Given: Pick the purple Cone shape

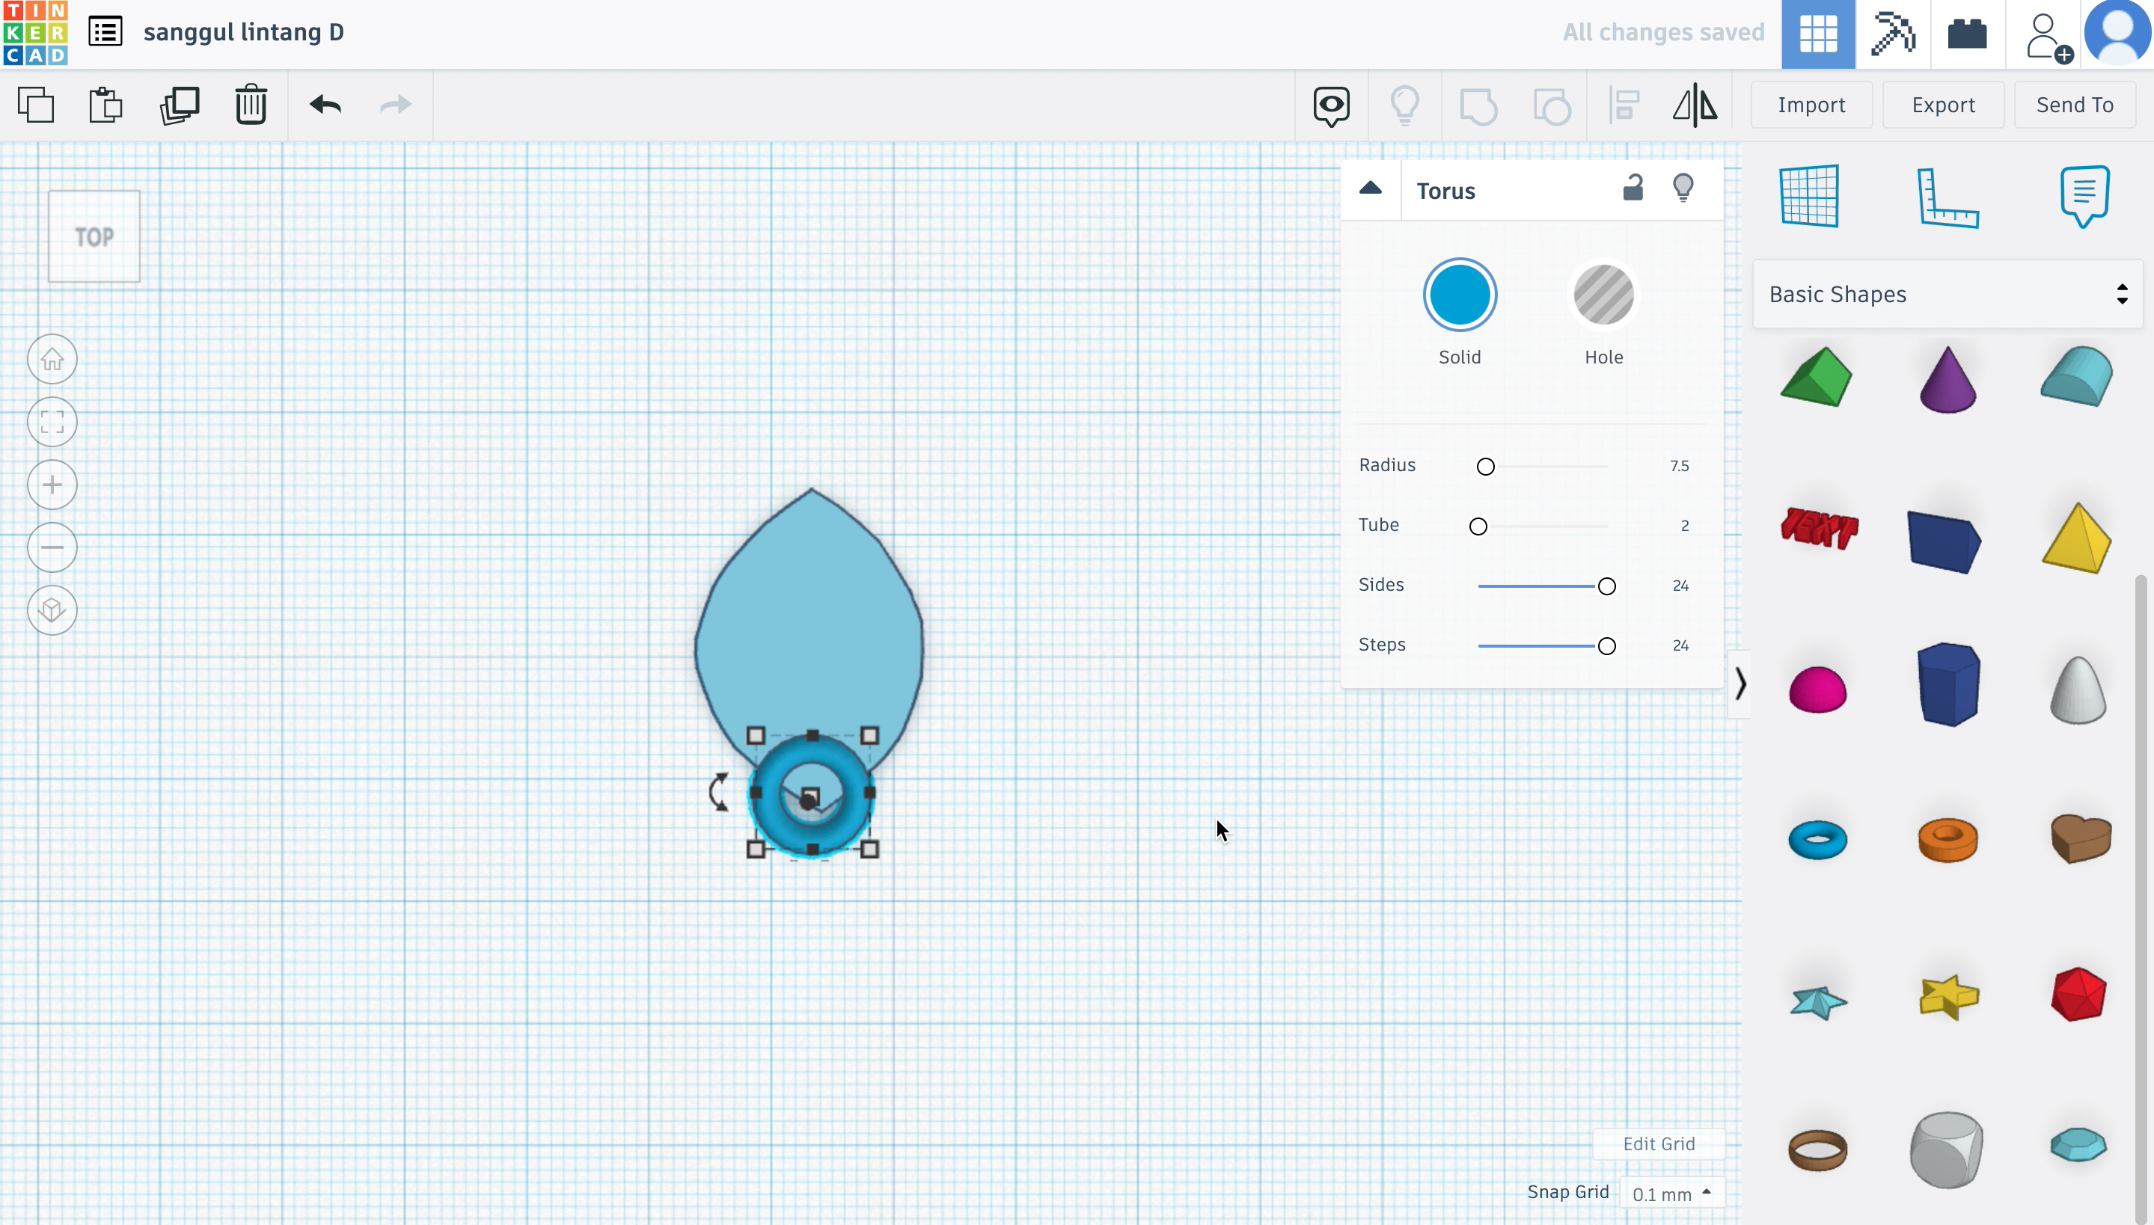Looking at the screenshot, I should pos(1947,379).
